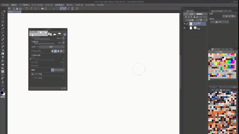Select the third anti-aliasing option

click(58, 51)
